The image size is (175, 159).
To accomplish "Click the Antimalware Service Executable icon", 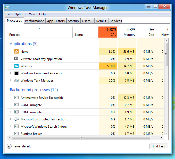I will 16,98.
